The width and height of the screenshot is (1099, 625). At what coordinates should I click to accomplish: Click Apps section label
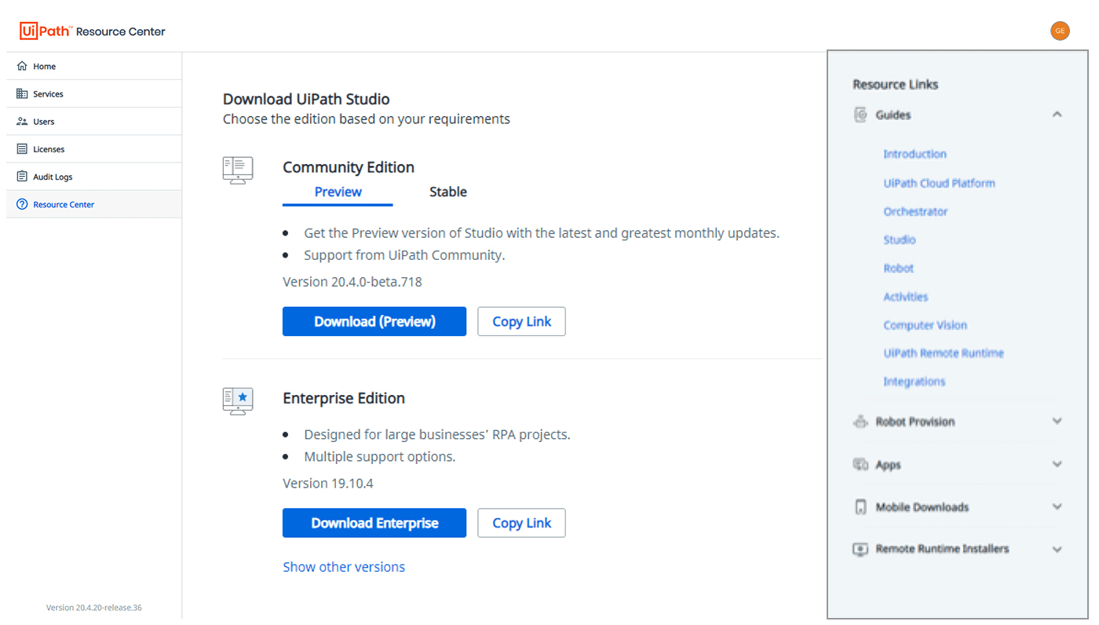pos(889,465)
